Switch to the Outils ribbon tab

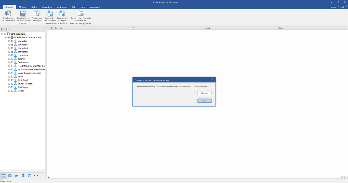[34, 7]
